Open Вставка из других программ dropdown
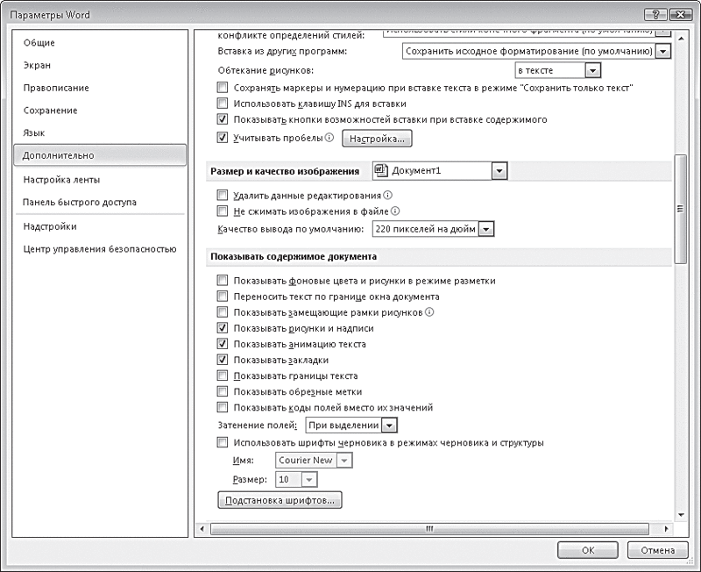 [x=663, y=52]
